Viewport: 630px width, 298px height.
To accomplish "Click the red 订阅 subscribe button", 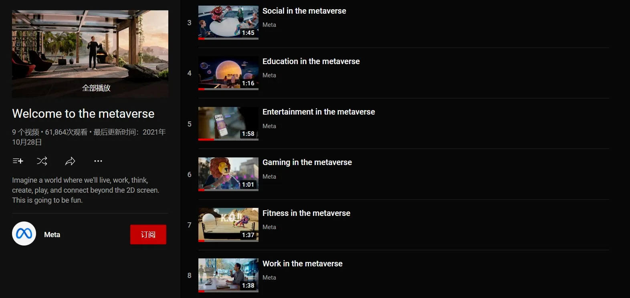I will [148, 234].
